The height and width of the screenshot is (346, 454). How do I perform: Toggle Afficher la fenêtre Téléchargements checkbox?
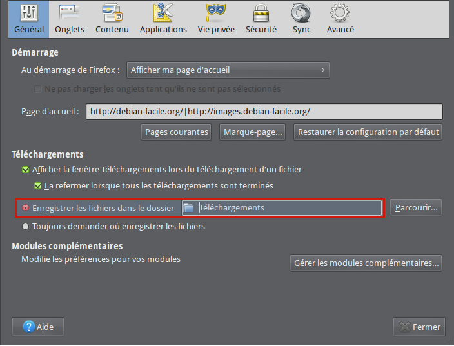click(26, 170)
